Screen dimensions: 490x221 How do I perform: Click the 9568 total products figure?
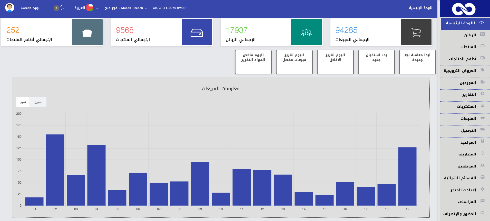point(125,30)
